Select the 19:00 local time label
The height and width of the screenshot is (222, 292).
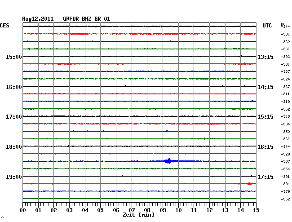coord(14,177)
